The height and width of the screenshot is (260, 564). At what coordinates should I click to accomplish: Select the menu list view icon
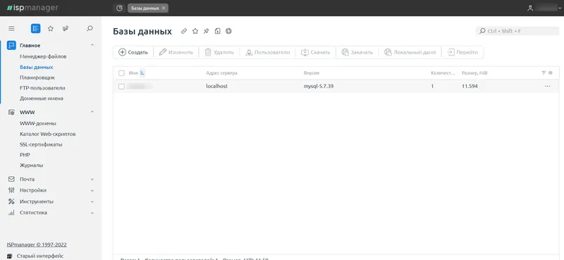tap(36, 28)
